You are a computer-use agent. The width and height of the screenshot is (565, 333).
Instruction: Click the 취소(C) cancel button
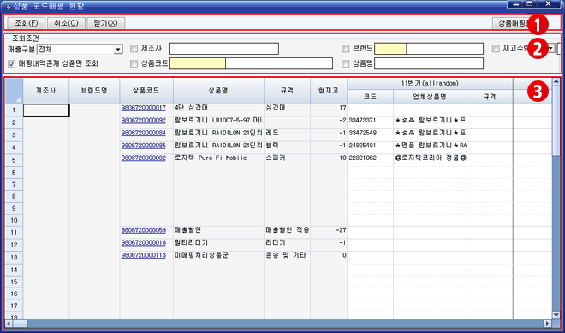pyautogui.click(x=66, y=23)
